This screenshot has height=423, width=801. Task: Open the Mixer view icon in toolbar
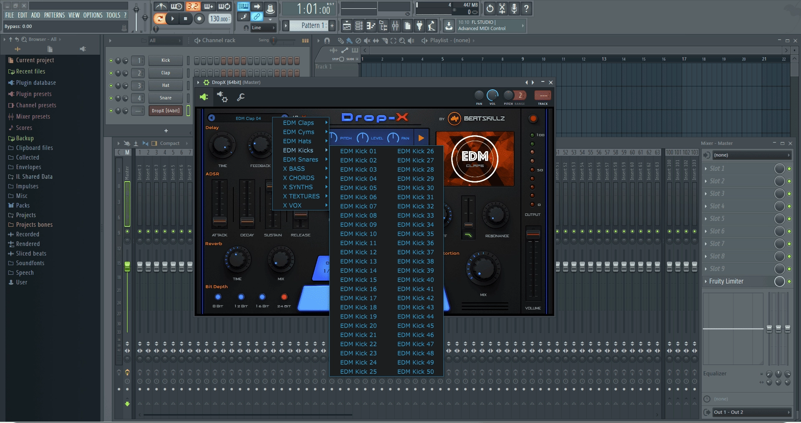(x=395, y=26)
